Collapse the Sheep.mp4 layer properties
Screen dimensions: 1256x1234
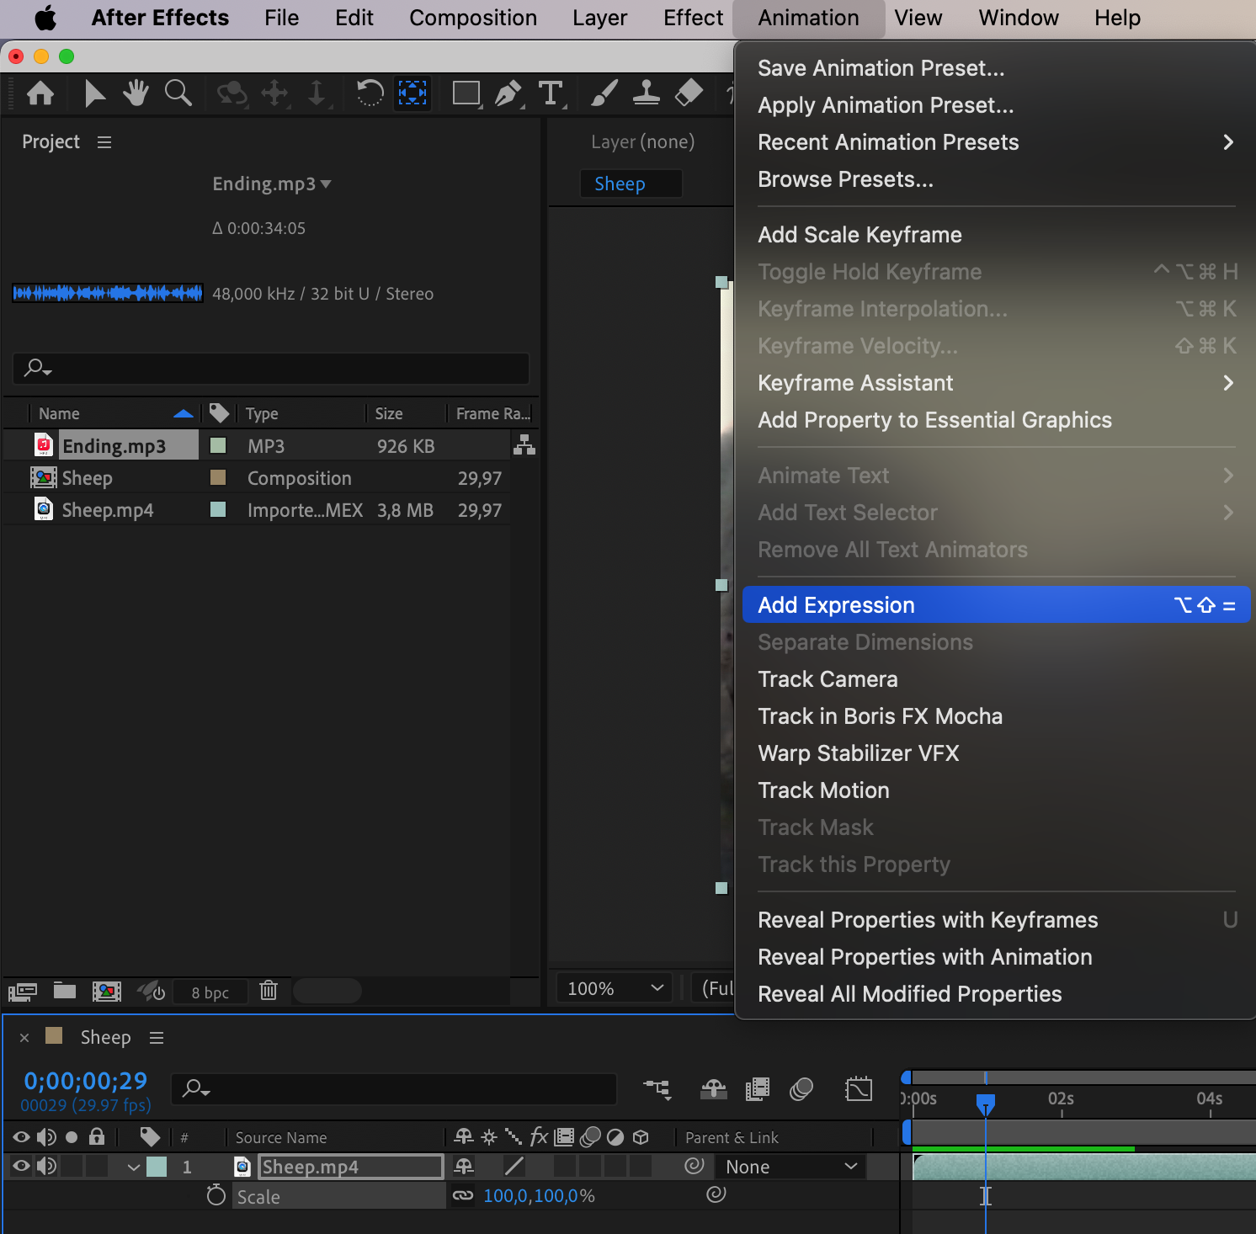coord(133,1167)
